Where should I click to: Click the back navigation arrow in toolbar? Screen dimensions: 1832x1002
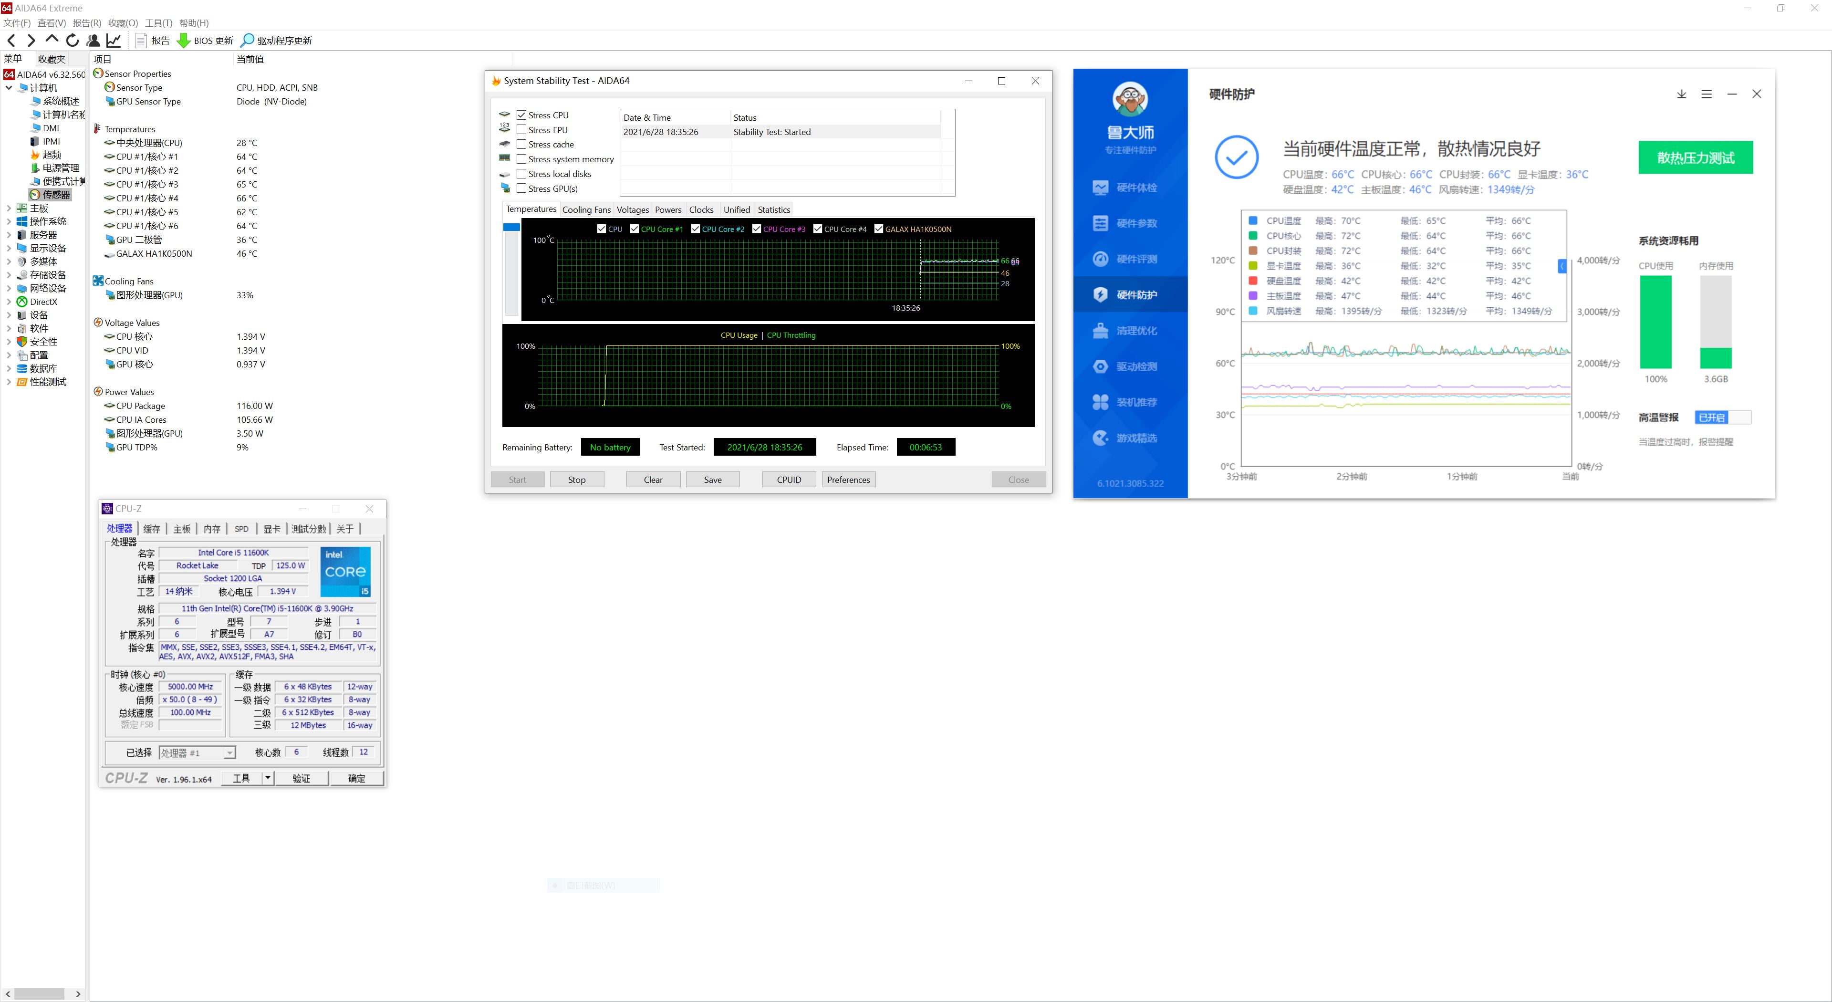point(11,41)
